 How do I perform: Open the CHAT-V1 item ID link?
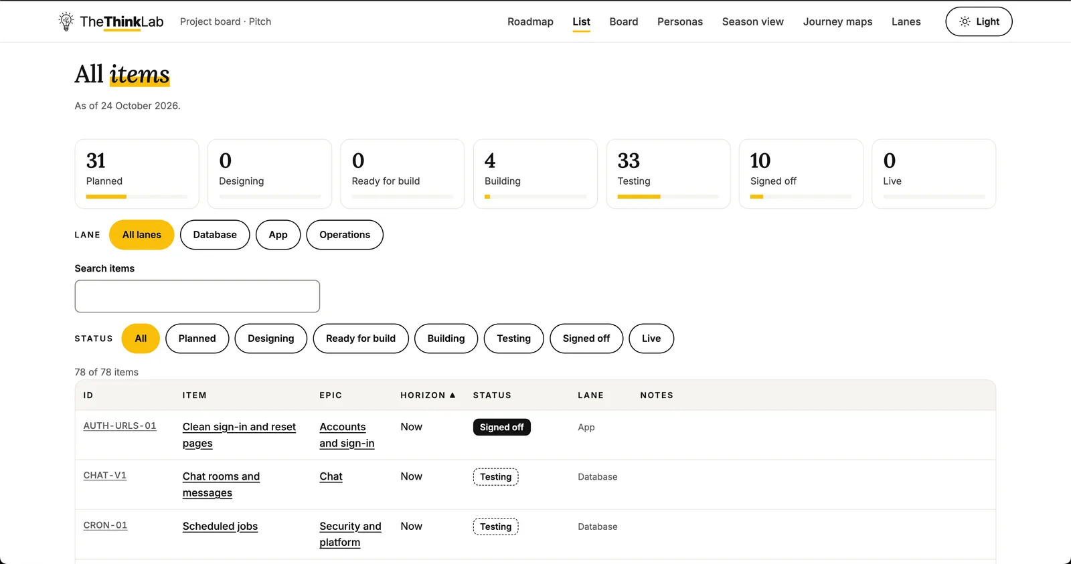pyautogui.click(x=105, y=475)
